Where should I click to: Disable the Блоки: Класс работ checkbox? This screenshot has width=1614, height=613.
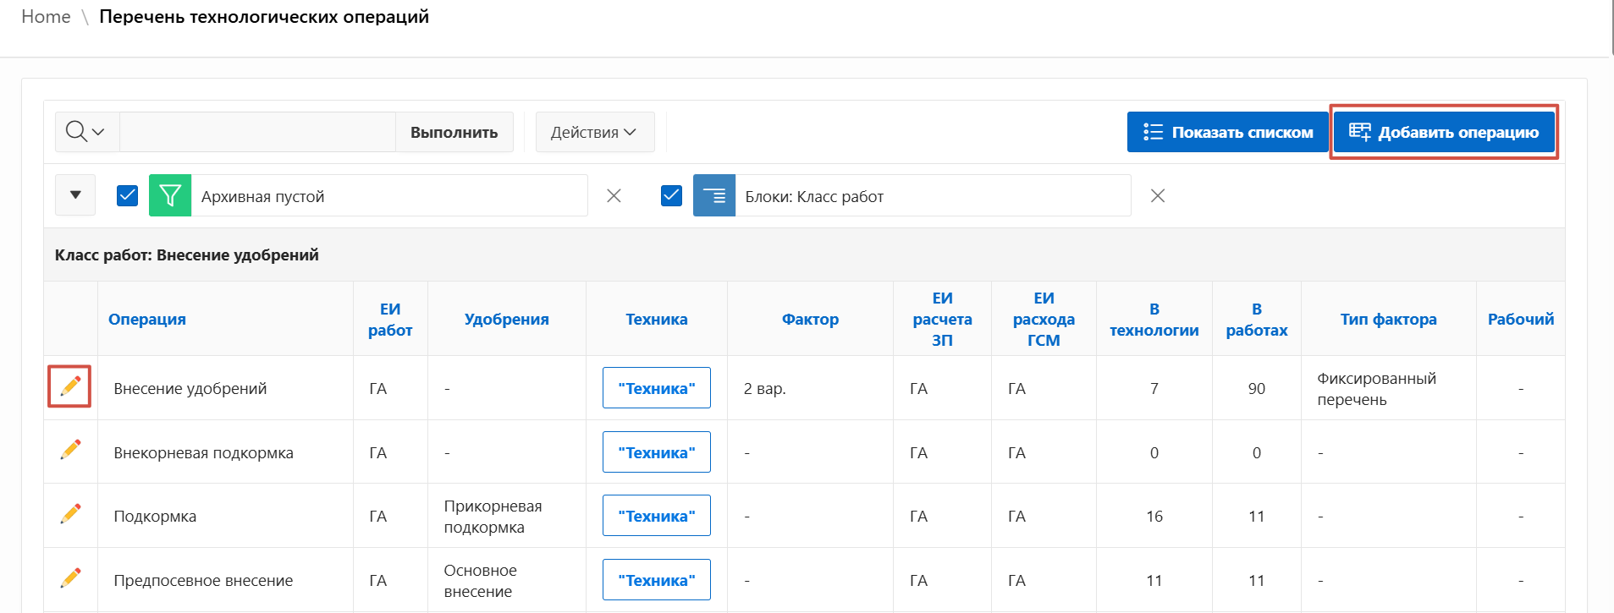tap(671, 196)
